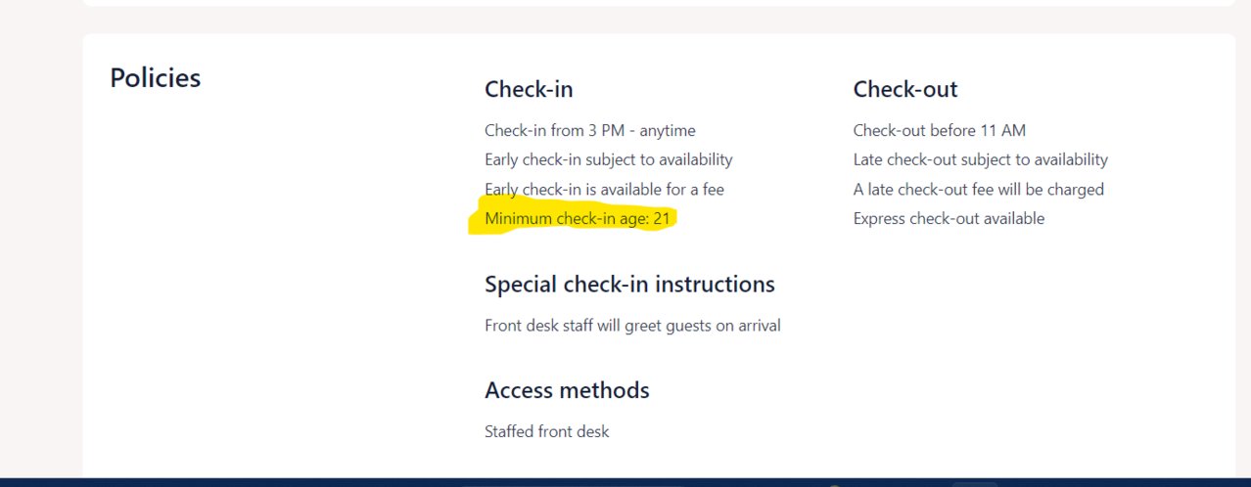
Task: Select the Check-in heading
Action: 529,89
